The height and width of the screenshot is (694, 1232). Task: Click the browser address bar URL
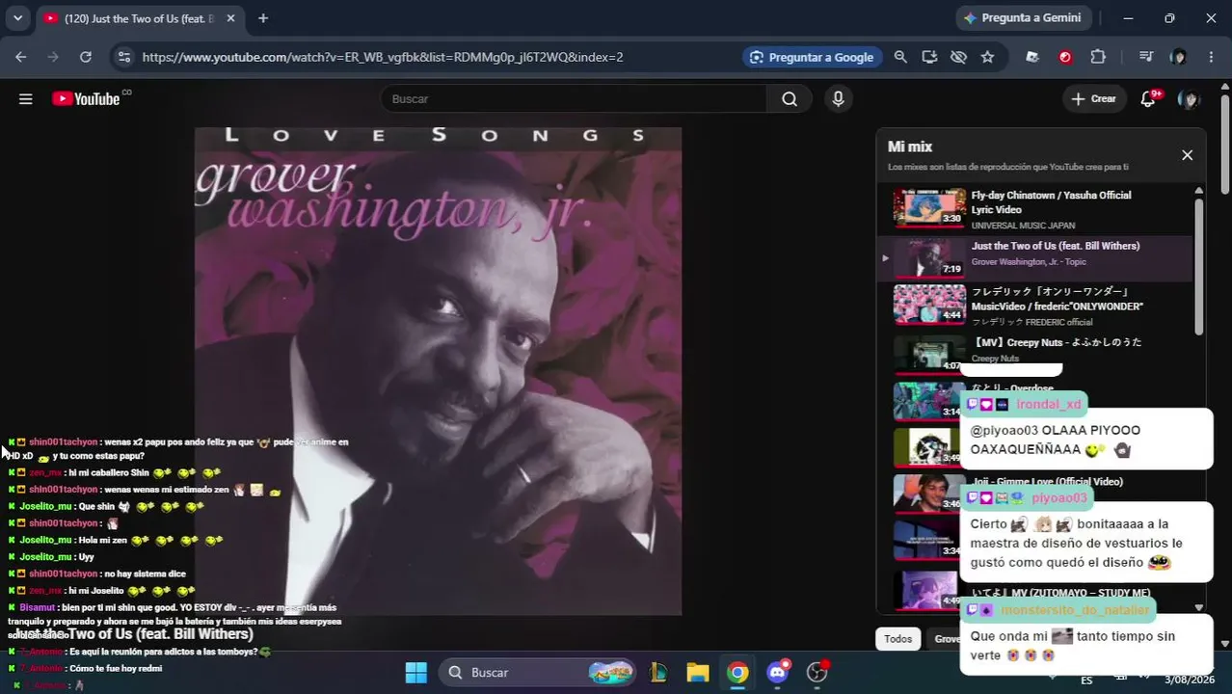tap(383, 57)
